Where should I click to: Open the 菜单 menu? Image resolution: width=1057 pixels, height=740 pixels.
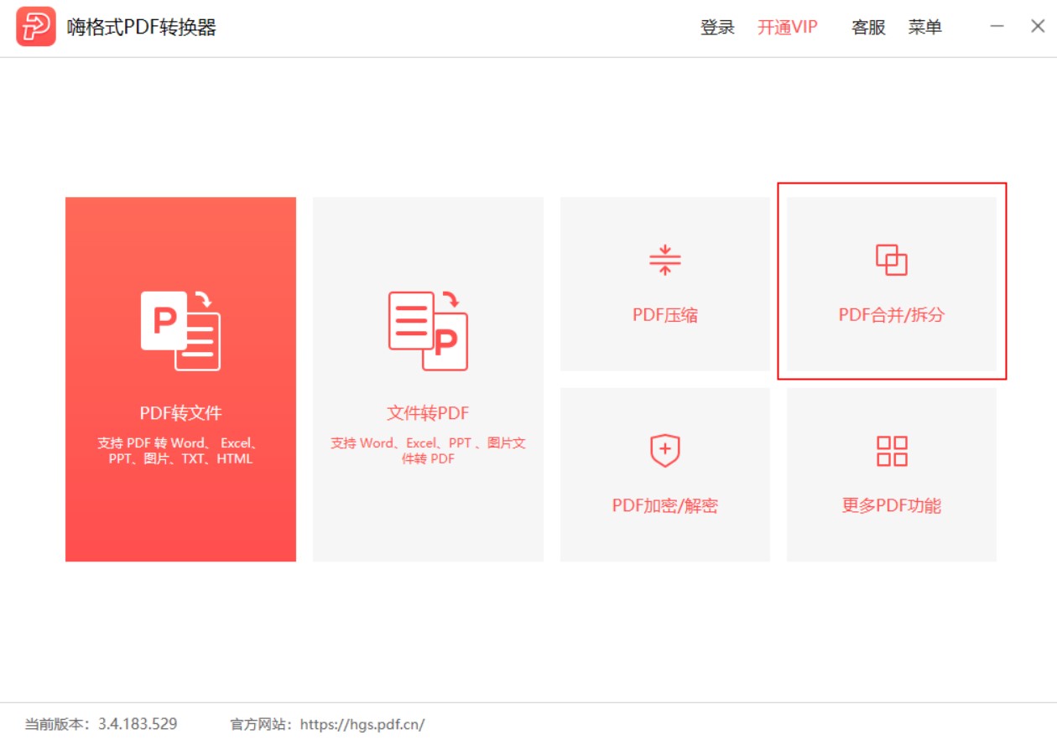point(925,27)
